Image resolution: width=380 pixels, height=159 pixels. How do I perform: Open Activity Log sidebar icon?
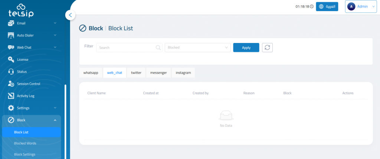pos(11,96)
